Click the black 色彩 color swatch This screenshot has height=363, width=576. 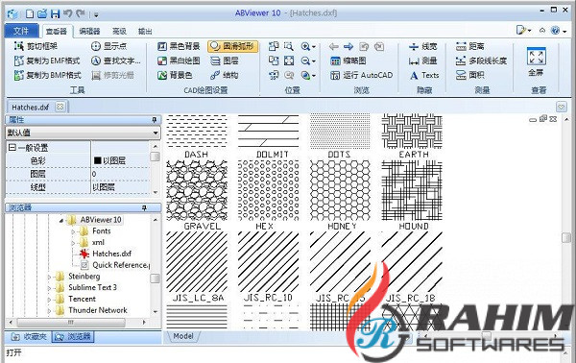coord(97,160)
